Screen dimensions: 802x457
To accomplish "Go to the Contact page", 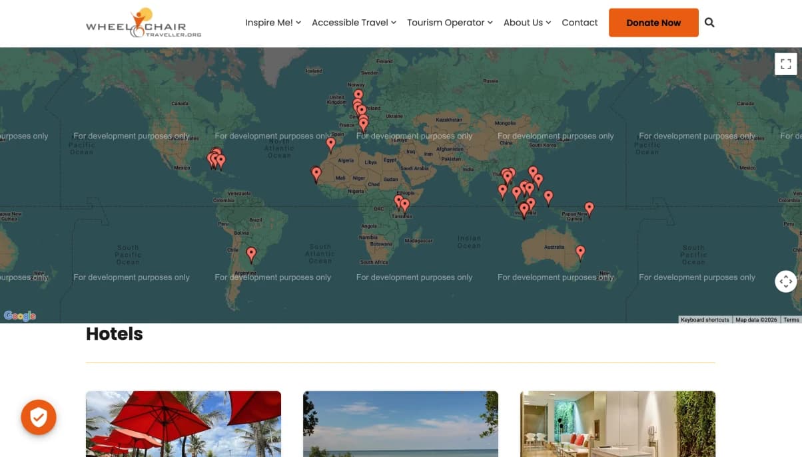I will click(x=580, y=23).
